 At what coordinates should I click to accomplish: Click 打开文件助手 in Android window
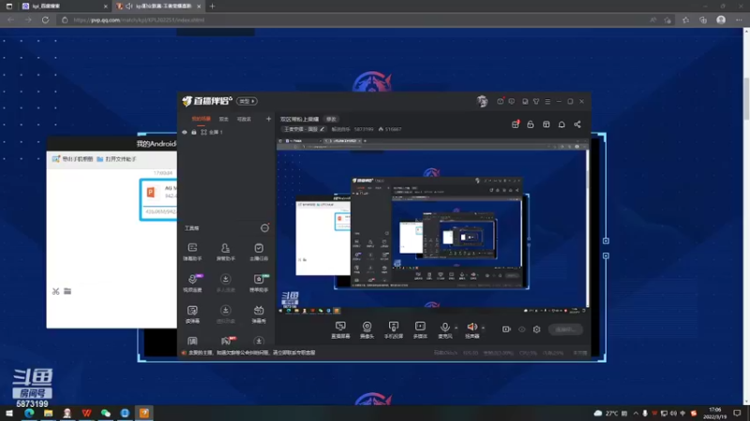[116, 159]
